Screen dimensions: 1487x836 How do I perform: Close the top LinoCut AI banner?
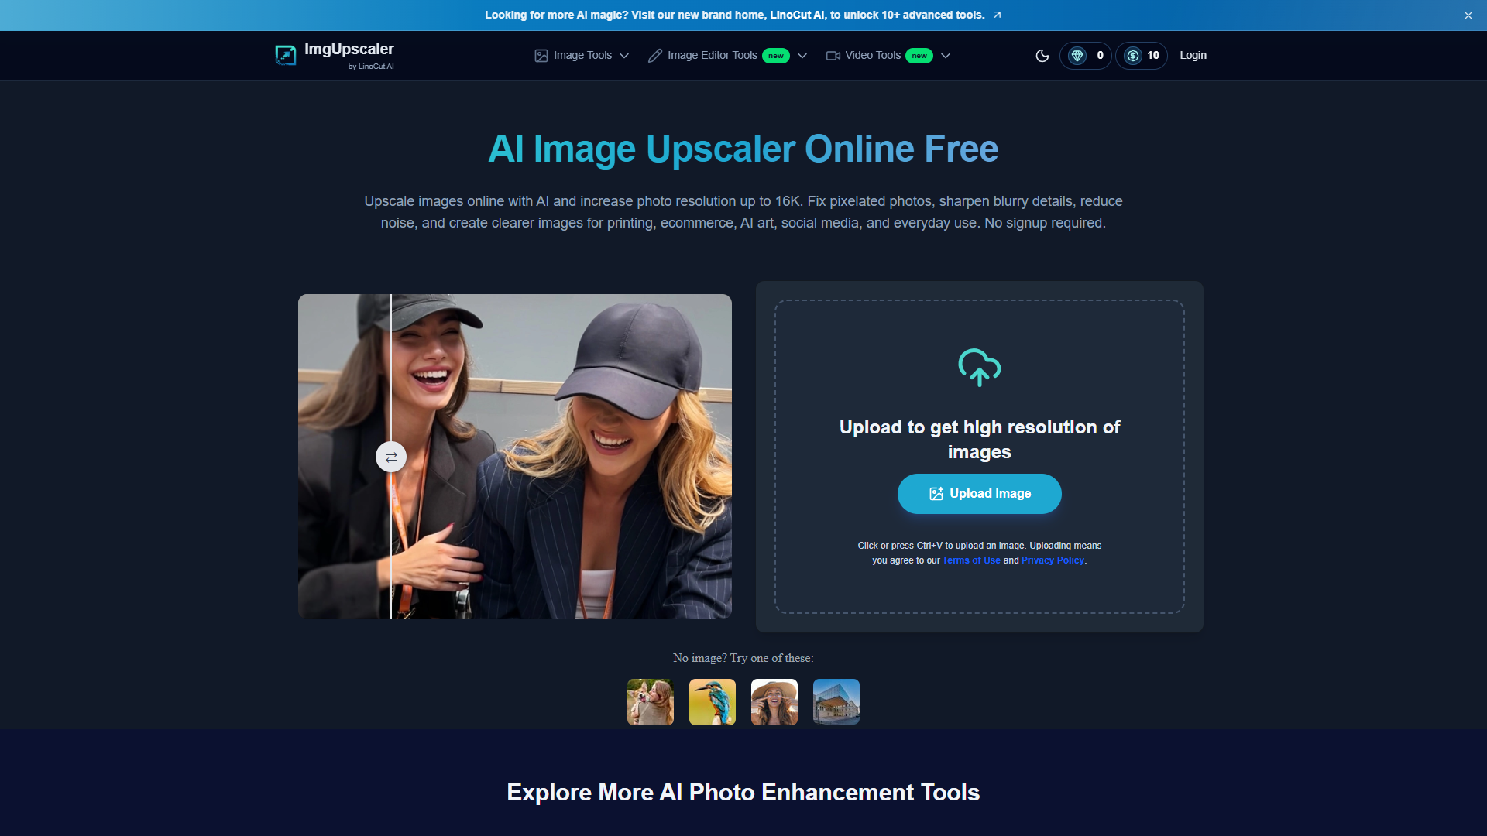[1468, 15]
